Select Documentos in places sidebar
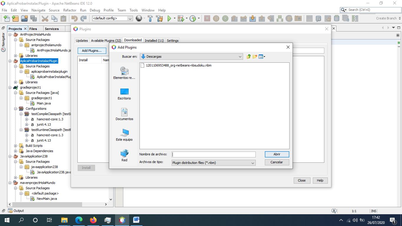This screenshot has height=226, width=402. pyautogui.click(x=124, y=114)
